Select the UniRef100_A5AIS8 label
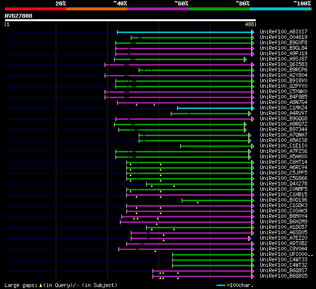Screen dimensions: 316x289 [283, 141]
